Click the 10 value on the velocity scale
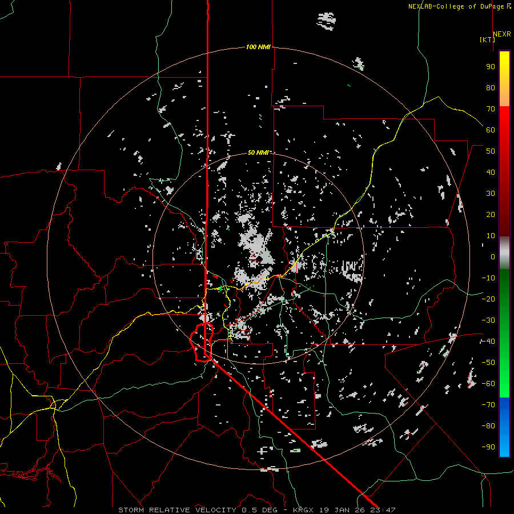This screenshot has width=514, height=514. pyautogui.click(x=491, y=236)
